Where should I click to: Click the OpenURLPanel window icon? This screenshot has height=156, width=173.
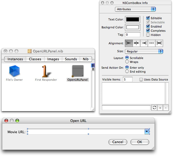coord(77,71)
